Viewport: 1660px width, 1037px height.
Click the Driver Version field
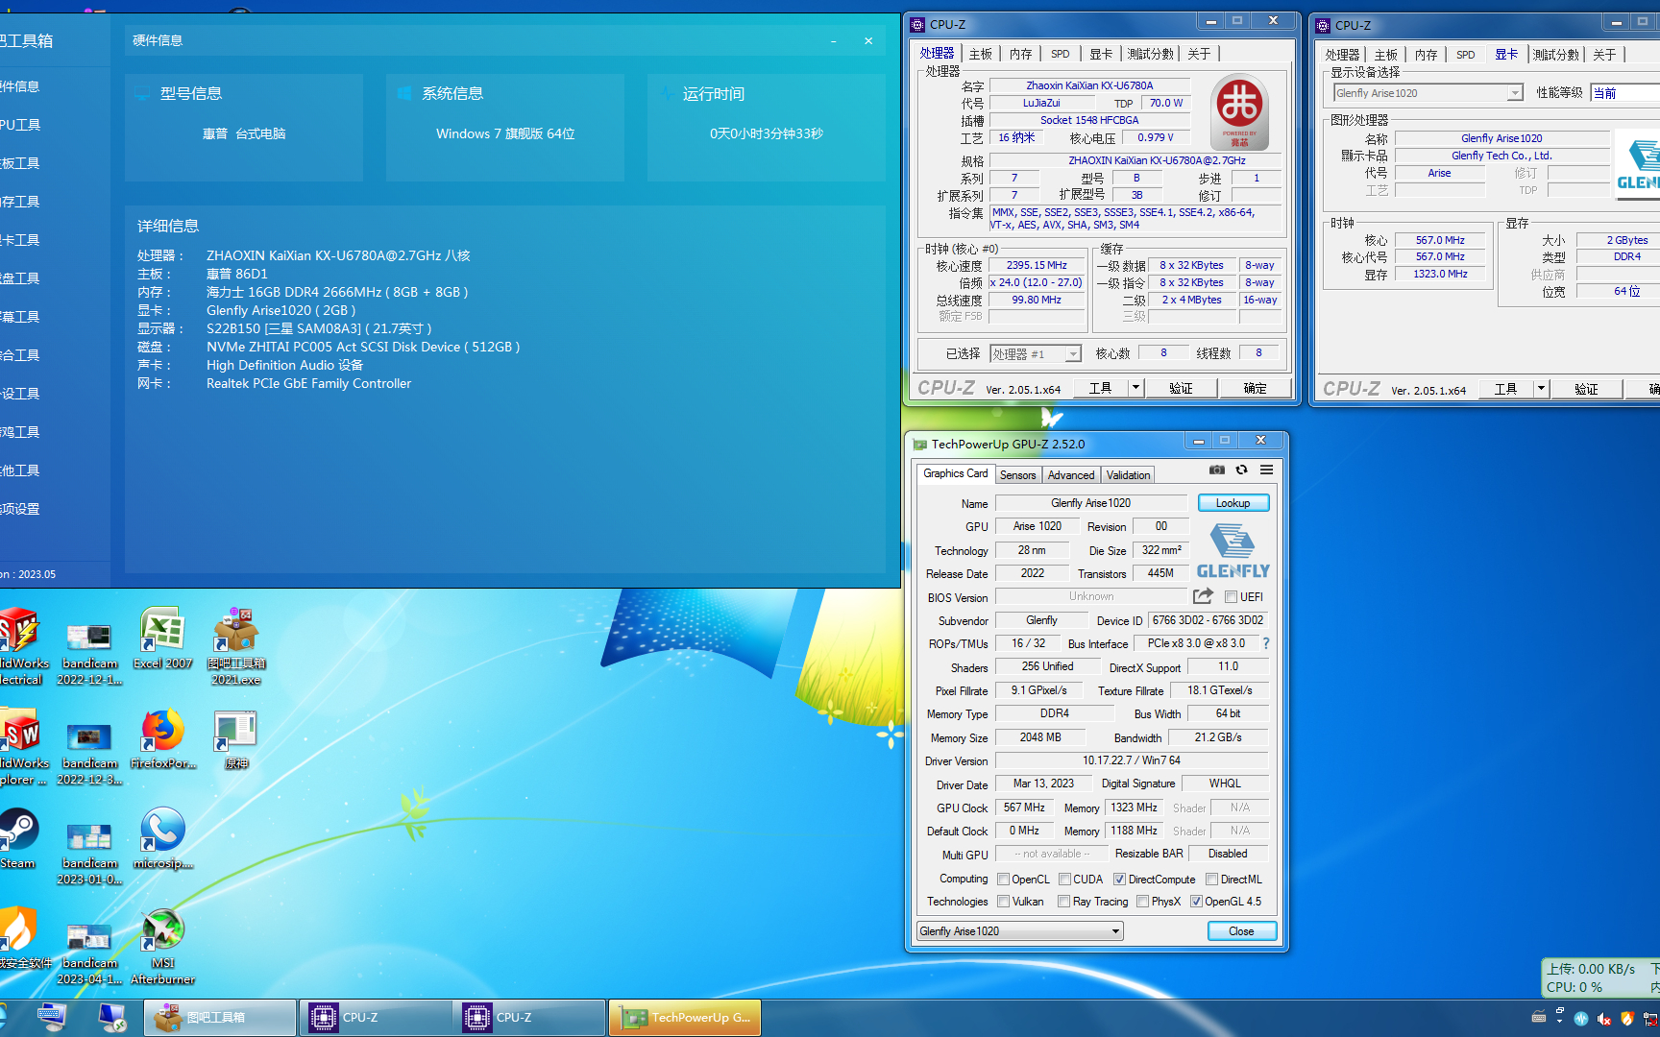[x=1131, y=760]
